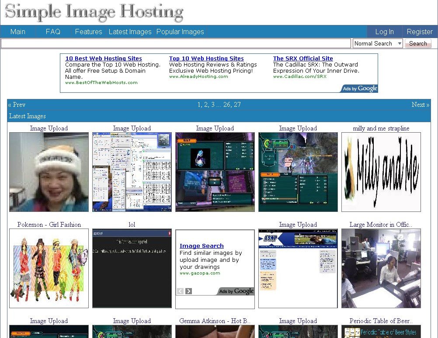This screenshot has height=338, width=438.
Task: Click the Gemma Atkinson - Hot B.. title
Action: click(215, 321)
